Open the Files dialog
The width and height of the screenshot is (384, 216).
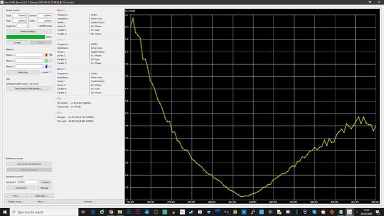[16, 196]
